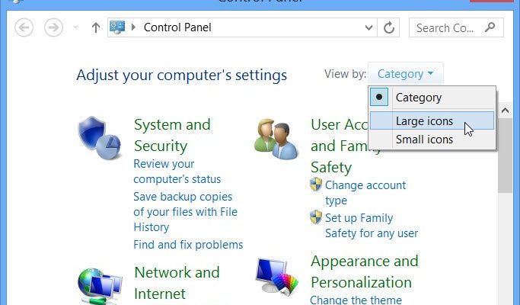This screenshot has width=520, height=305.
Task: Go up one level with the Up arrow
Action: tap(95, 27)
